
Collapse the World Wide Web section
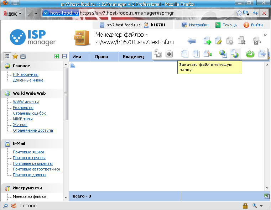pyautogui.click(x=29, y=93)
